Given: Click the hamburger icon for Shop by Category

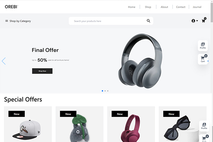Looking at the screenshot, I should click(x=7, y=21).
